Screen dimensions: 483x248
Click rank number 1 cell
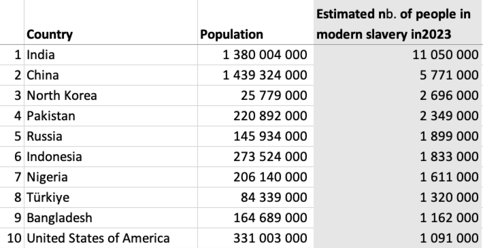[12, 55]
